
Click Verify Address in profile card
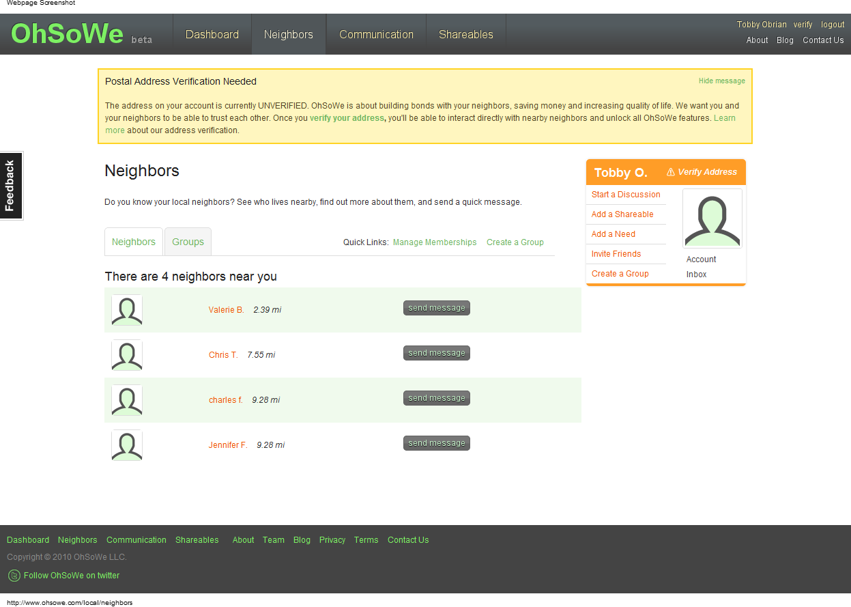(702, 172)
